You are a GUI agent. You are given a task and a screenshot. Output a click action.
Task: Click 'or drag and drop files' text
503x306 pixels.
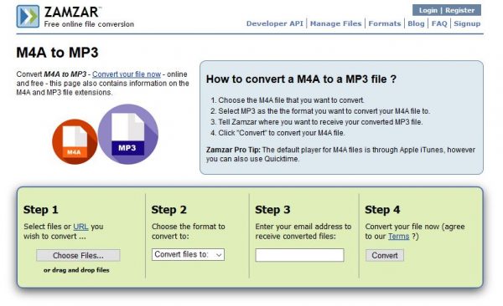(x=76, y=270)
